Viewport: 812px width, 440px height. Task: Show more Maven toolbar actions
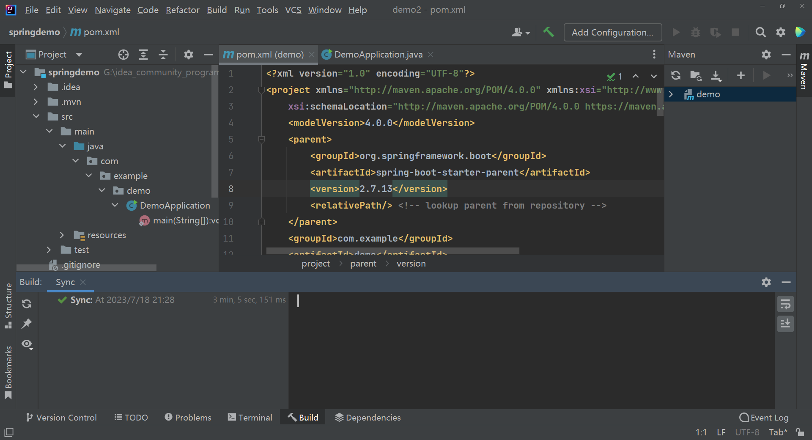(x=790, y=75)
